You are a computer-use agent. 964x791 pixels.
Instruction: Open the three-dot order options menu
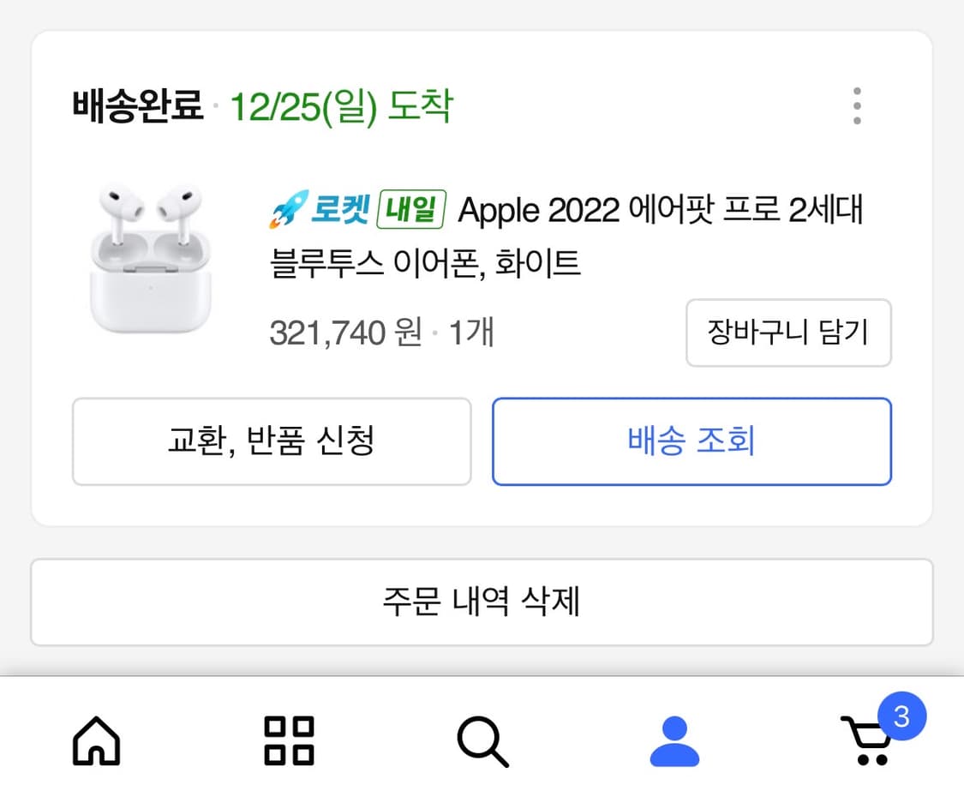pos(856,105)
